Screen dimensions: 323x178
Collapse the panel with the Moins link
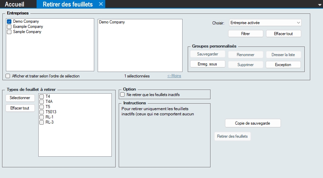[x=174, y=76]
